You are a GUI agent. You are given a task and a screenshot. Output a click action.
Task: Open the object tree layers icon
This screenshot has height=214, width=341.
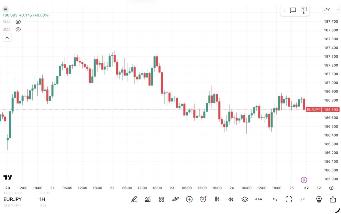click(x=245, y=199)
